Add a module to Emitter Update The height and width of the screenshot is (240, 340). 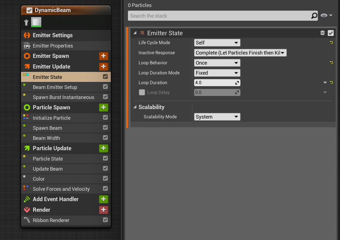tap(103, 66)
